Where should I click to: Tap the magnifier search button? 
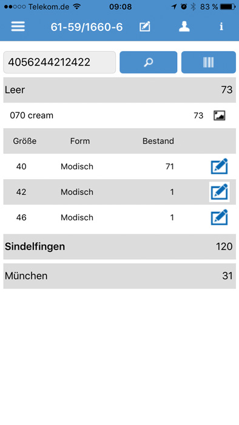click(x=149, y=62)
